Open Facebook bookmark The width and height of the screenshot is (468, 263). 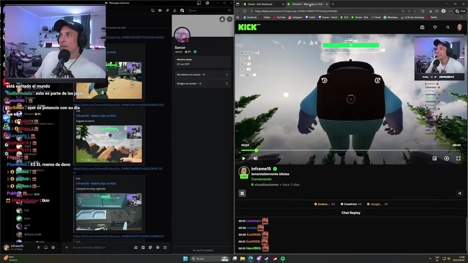click(250, 17)
